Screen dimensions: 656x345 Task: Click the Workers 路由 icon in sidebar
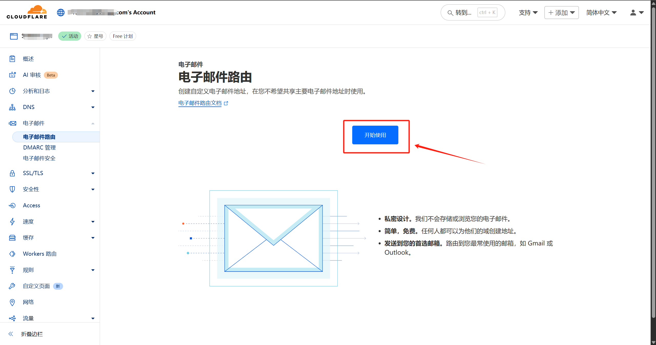pos(12,254)
